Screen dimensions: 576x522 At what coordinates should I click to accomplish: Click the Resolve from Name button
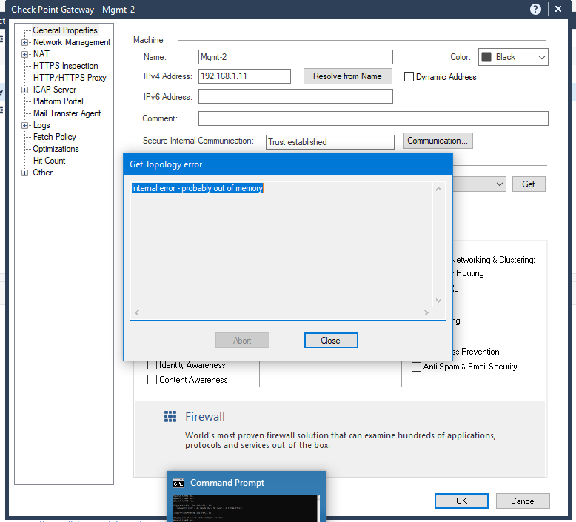[347, 76]
